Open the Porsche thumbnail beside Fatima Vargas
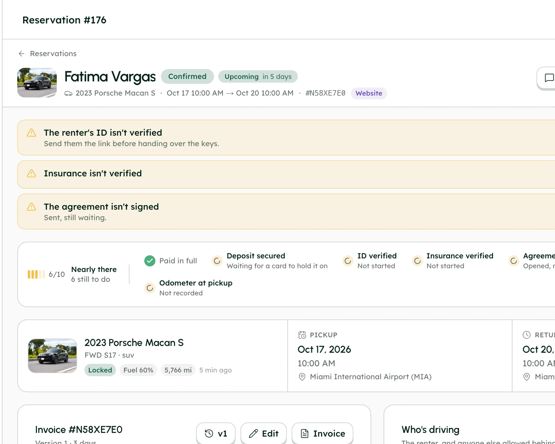Screen dimensions: 555x444 pyautogui.click(x=37, y=83)
